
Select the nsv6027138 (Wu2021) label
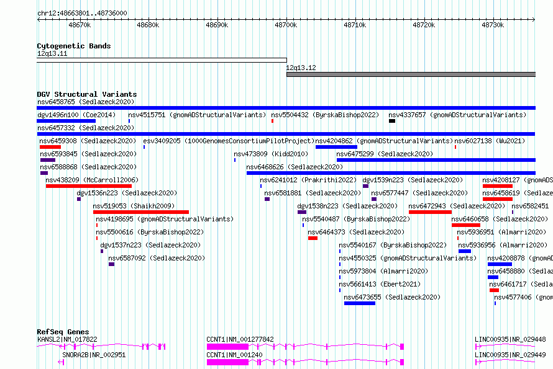point(490,141)
